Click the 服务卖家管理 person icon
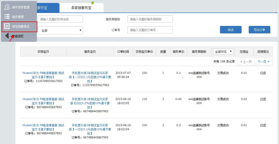Viewport: 279px width, 144px height. pyautogui.click(x=7, y=7)
